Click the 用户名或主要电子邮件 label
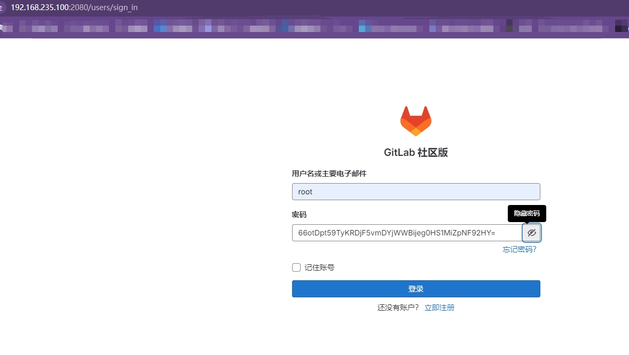629x355 pixels. (x=329, y=173)
